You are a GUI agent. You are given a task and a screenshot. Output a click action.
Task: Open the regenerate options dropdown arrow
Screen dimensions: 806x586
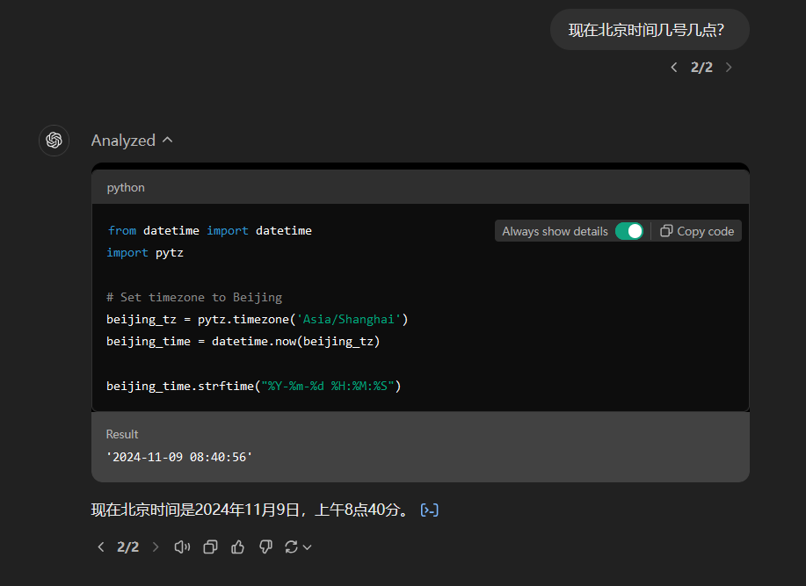pyautogui.click(x=308, y=547)
